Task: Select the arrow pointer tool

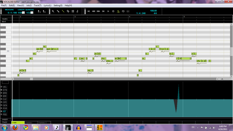Action: [x=53, y=11]
